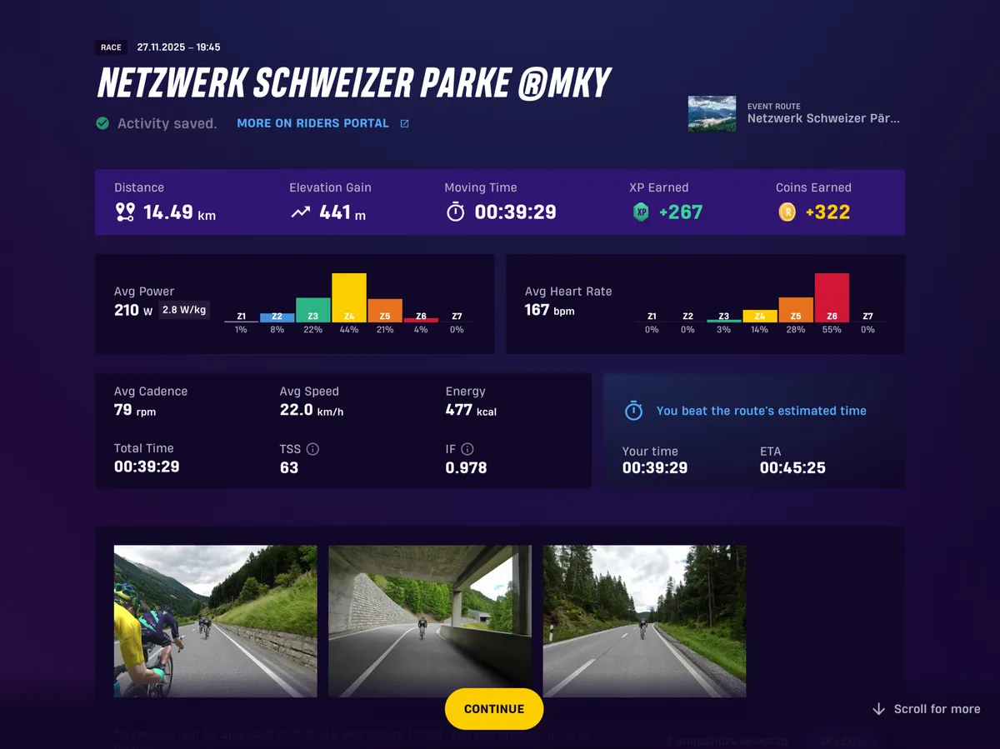This screenshot has height=749, width=1000.
Task: Click the 22.0 km/h average speed
Action: tap(312, 411)
